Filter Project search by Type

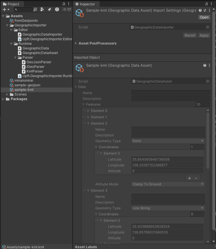coord(42,9)
